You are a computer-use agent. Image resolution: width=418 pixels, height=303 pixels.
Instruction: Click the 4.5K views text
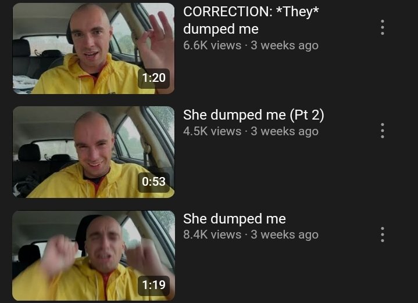[x=212, y=131]
